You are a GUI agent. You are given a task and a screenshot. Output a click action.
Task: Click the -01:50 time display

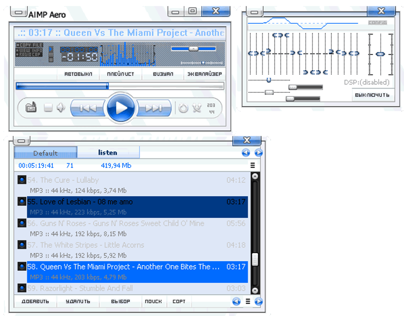79,57
